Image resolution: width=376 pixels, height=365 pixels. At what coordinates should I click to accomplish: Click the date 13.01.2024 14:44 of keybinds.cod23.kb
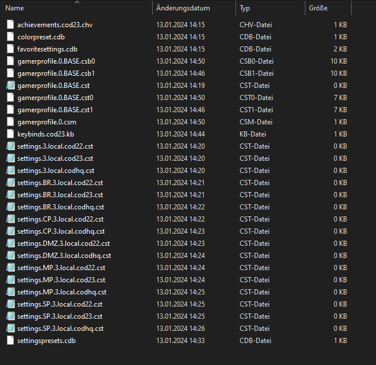(180, 134)
